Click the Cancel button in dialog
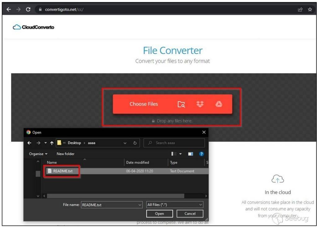The image size is (317, 227). point(190,214)
